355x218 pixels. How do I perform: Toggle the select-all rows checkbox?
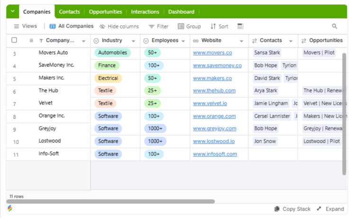(x=14, y=40)
